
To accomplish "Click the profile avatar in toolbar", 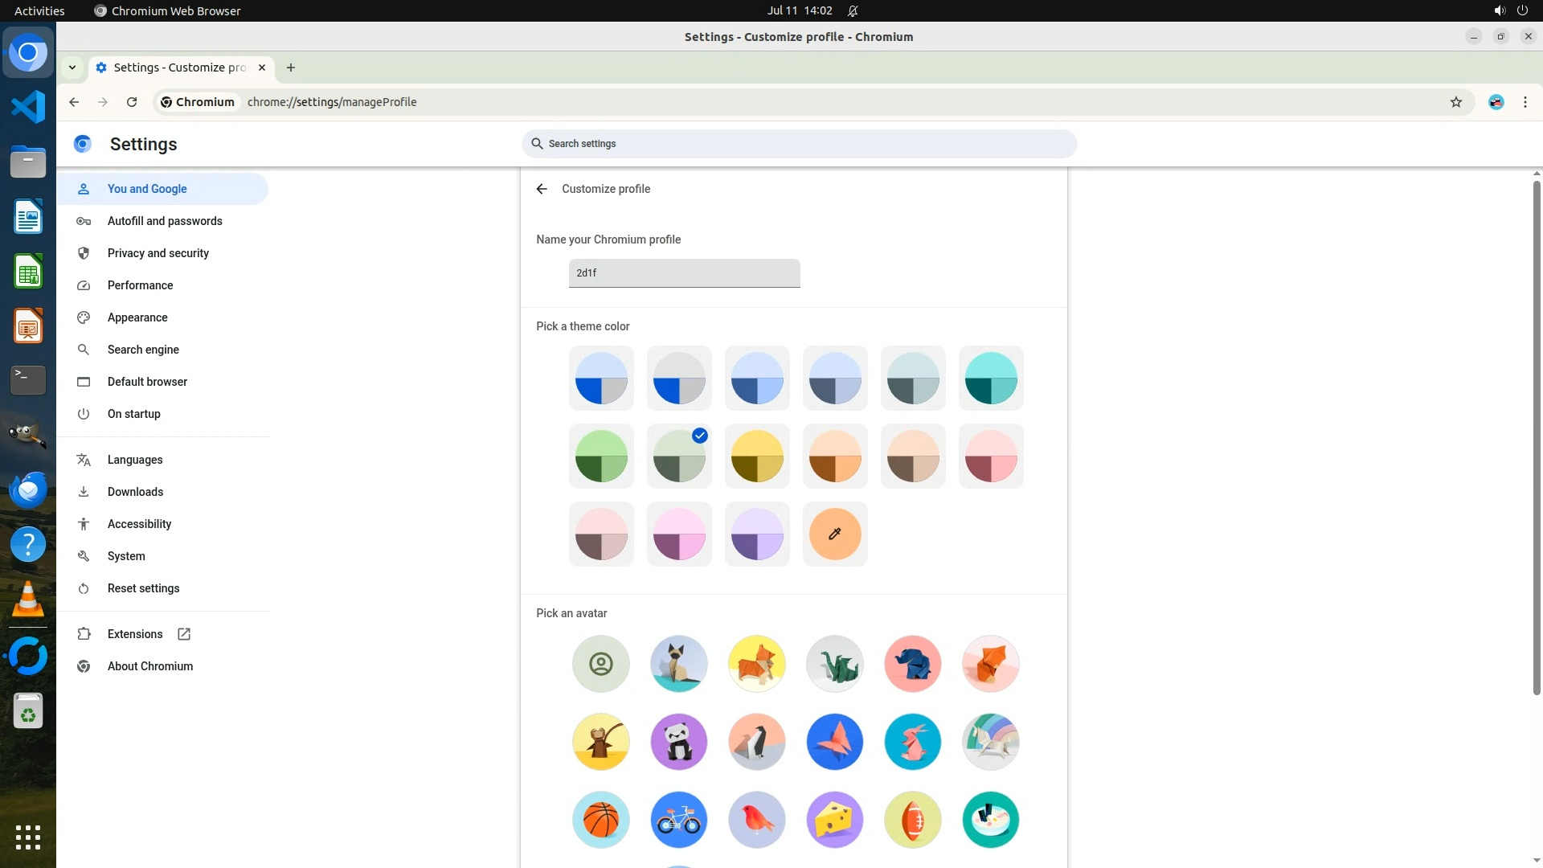I will [1496, 102].
